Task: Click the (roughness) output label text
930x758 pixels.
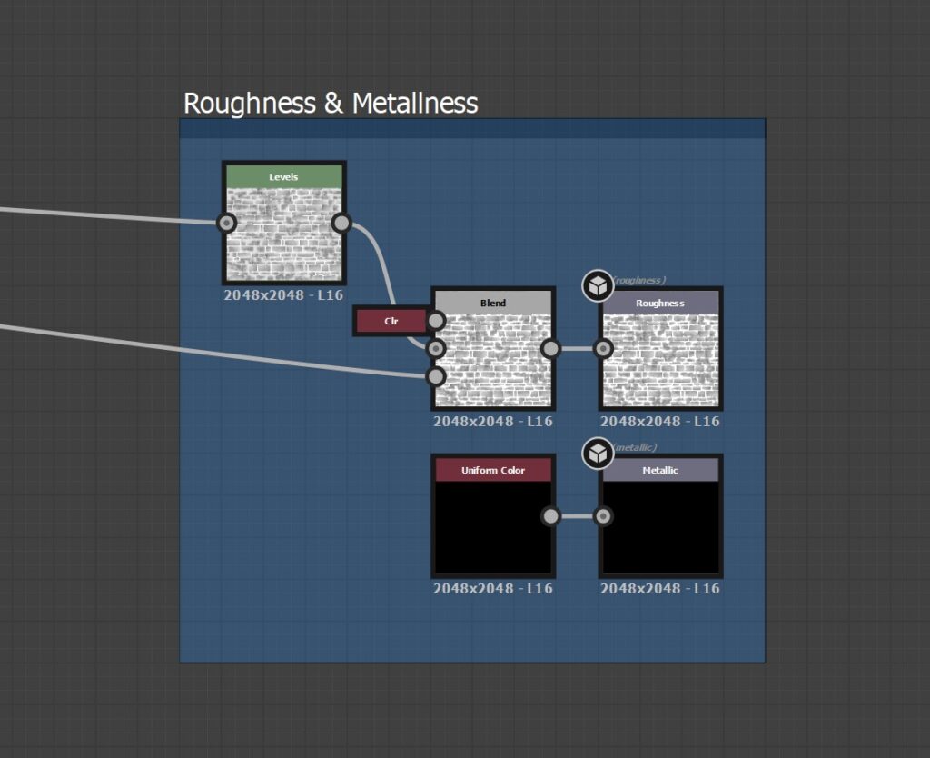Action: pyautogui.click(x=638, y=280)
